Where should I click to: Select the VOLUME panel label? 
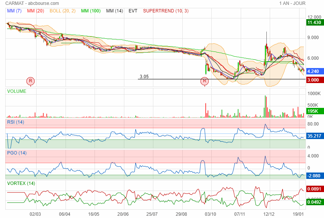17,91
